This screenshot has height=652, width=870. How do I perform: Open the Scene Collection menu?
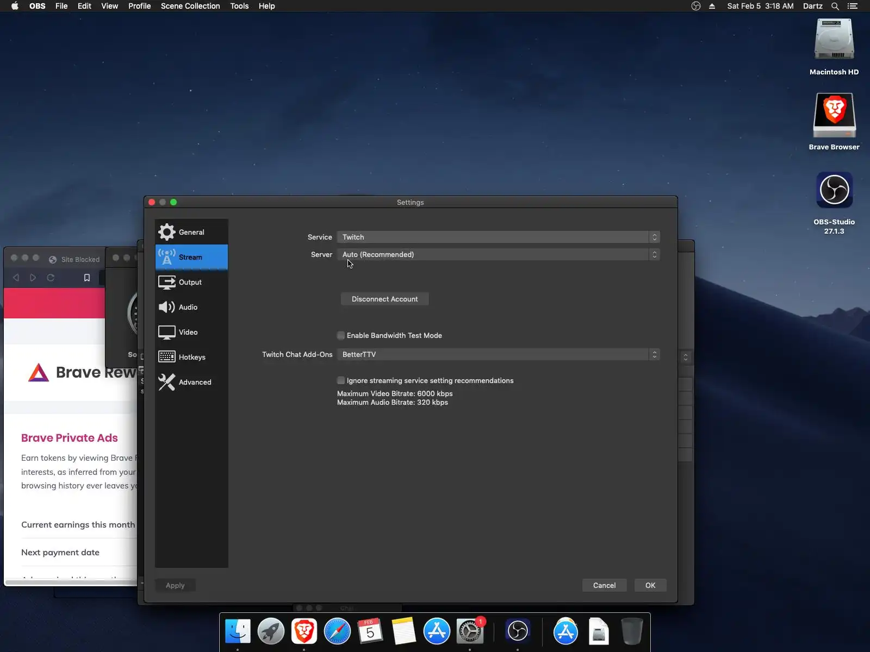pyautogui.click(x=190, y=6)
